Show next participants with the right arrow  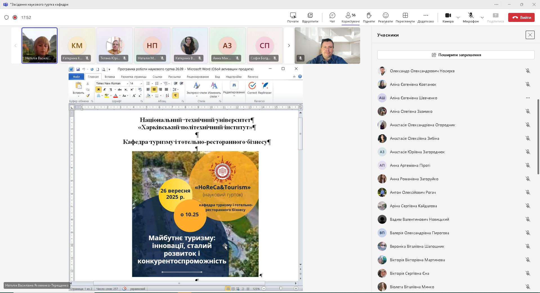coord(289,46)
